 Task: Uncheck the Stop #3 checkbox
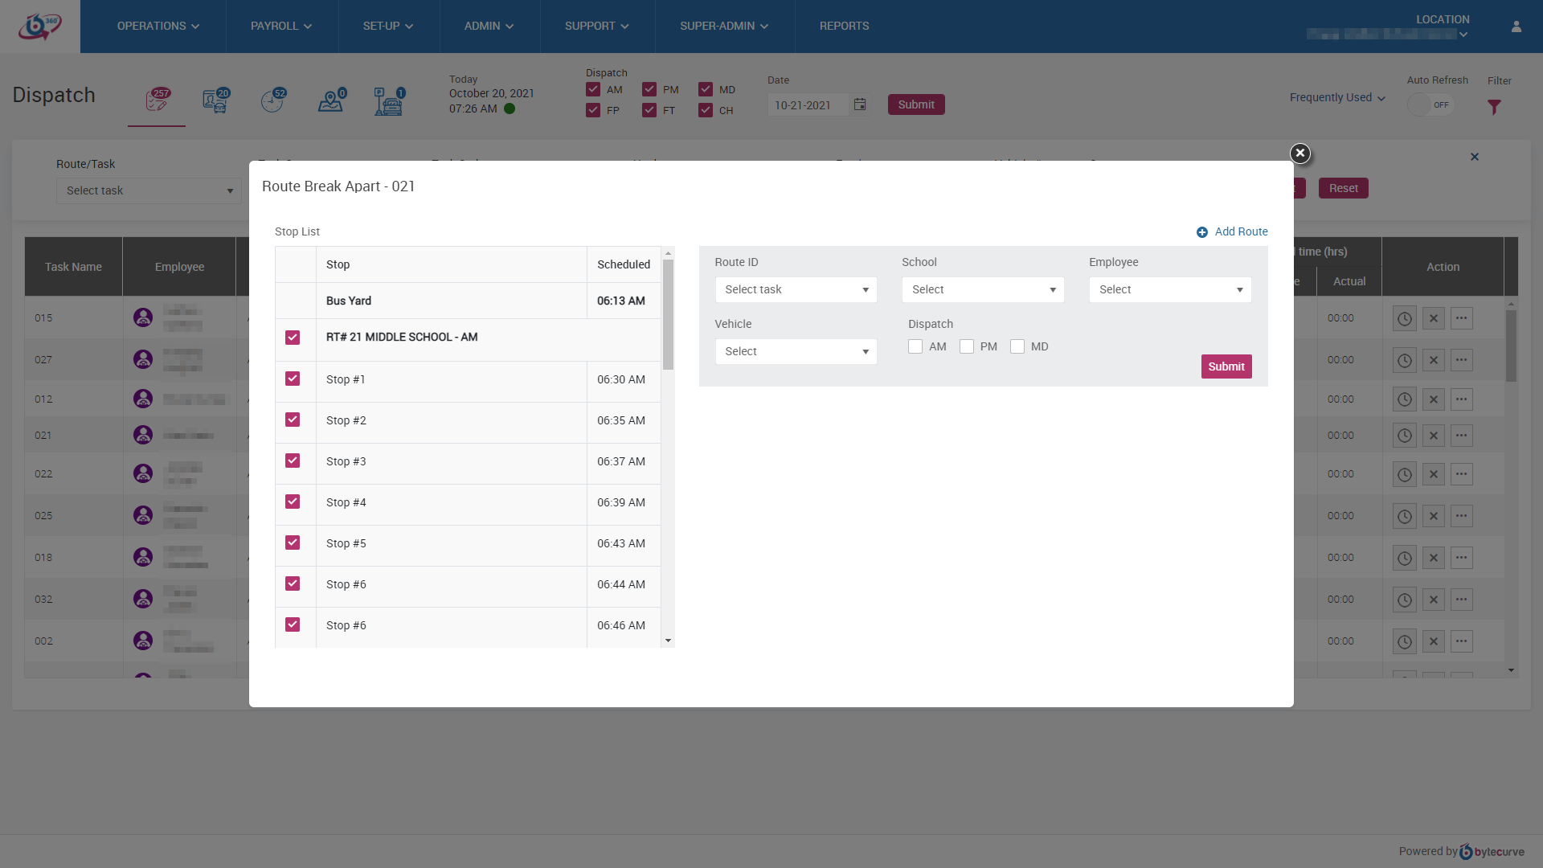coord(293,461)
